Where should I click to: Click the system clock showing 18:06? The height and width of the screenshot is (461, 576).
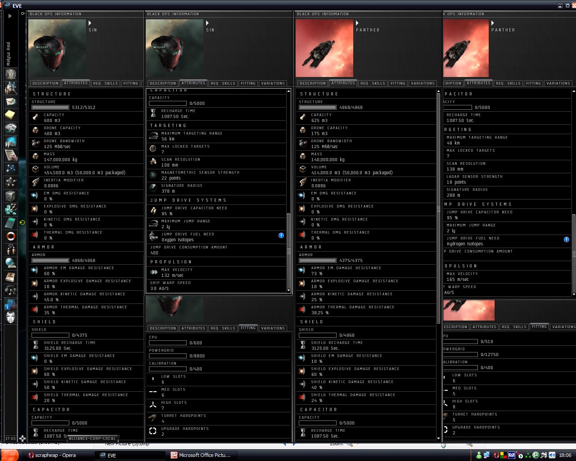pos(565,455)
